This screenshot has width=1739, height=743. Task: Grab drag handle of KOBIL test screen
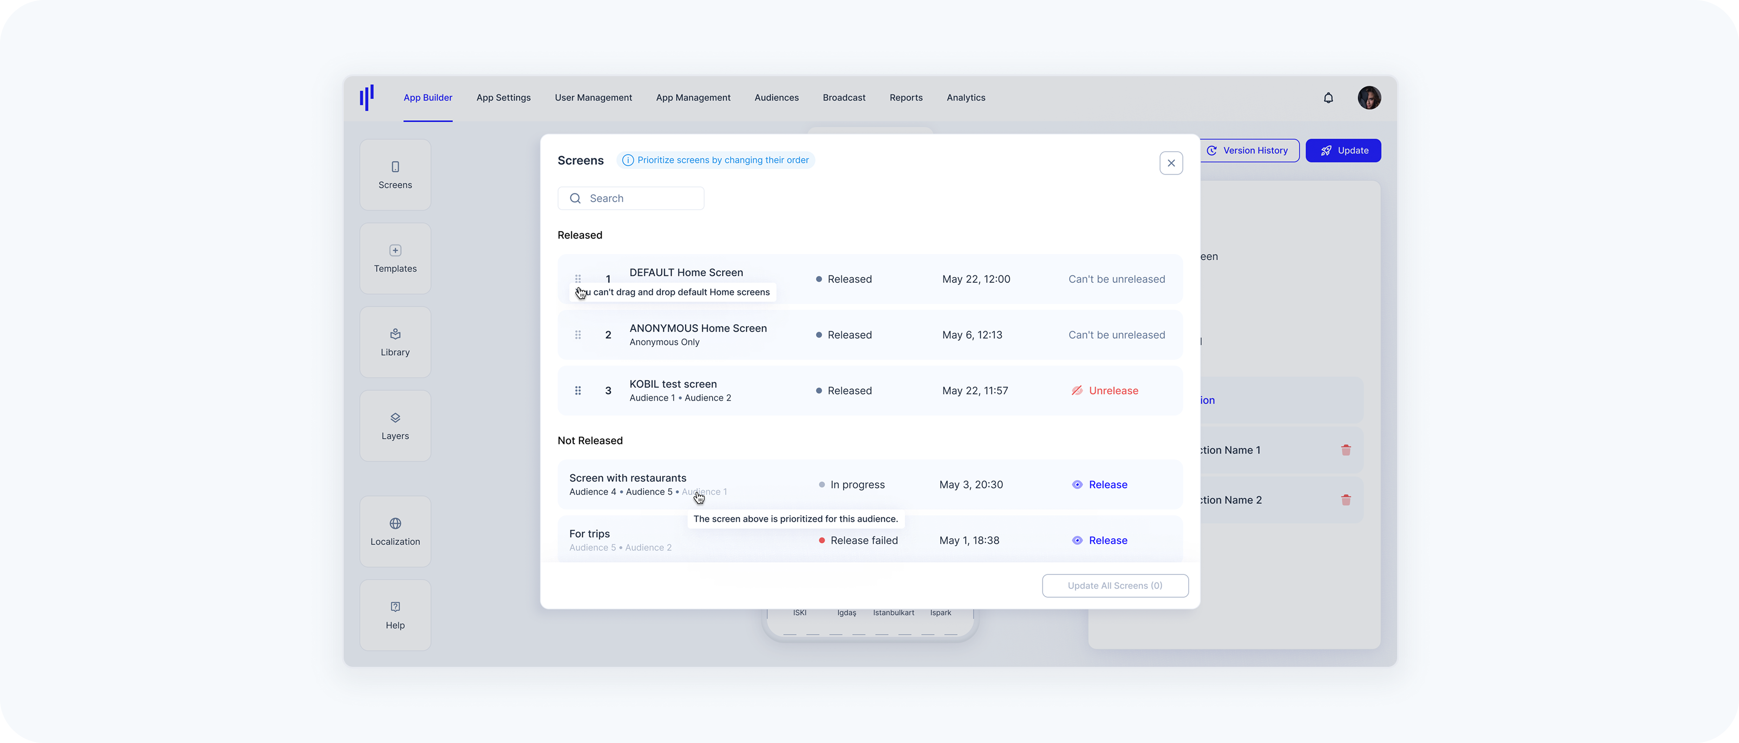[578, 391]
